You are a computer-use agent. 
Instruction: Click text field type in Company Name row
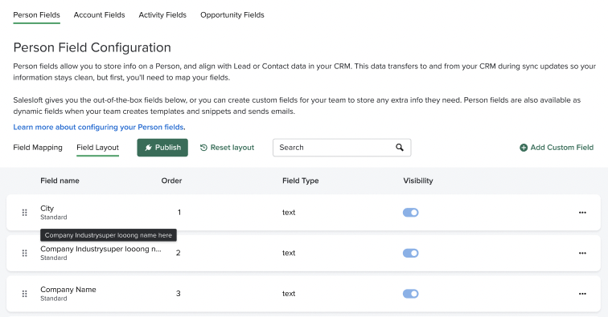(x=289, y=294)
